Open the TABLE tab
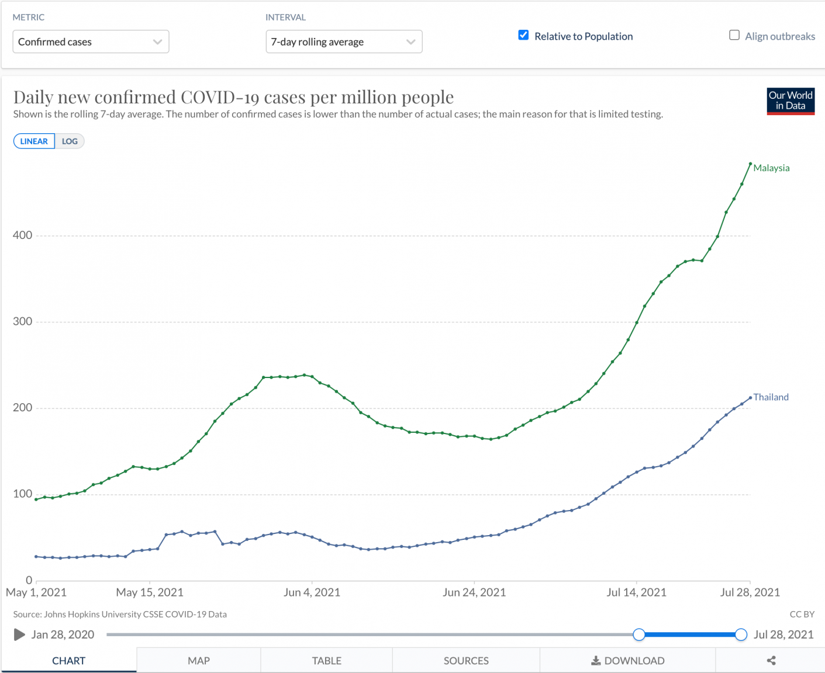The width and height of the screenshot is (825, 673). pos(326,661)
